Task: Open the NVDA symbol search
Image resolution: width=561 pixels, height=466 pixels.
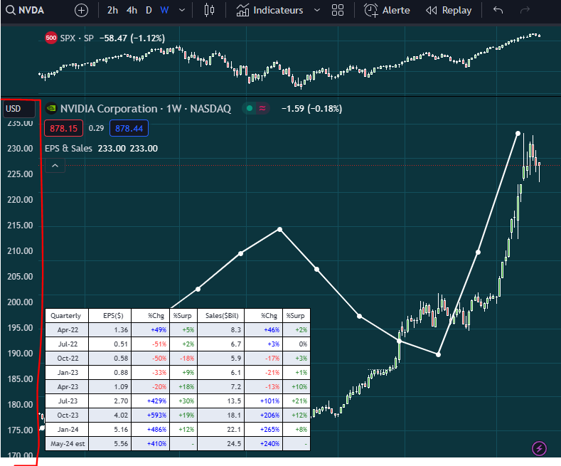Action: click(25, 10)
